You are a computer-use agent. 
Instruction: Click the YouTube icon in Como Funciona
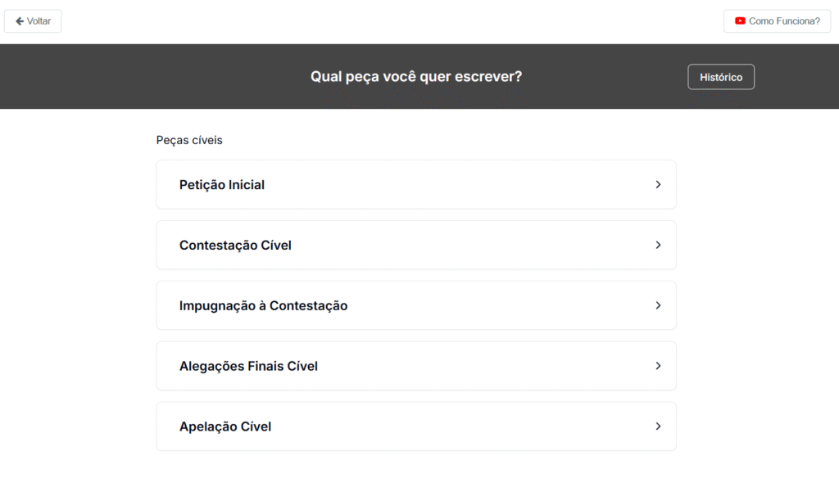click(x=740, y=21)
